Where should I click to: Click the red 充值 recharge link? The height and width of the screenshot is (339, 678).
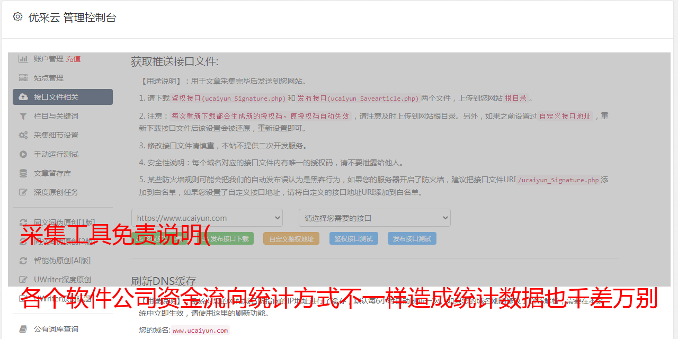click(x=73, y=59)
